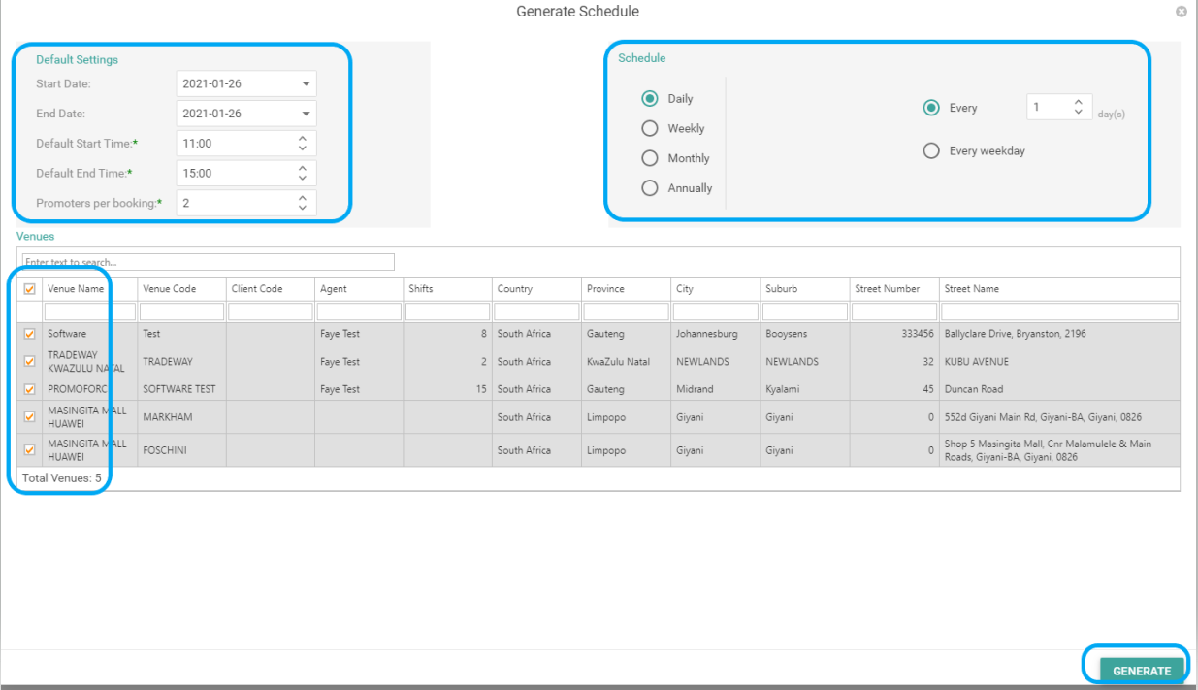Image resolution: width=1198 pixels, height=690 pixels.
Task: Sort by Venue Code column header
Action: coord(181,289)
